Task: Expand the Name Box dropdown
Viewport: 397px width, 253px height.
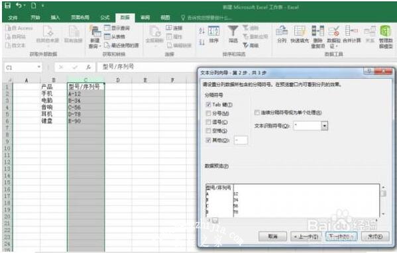Action: click(x=38, y=67)
